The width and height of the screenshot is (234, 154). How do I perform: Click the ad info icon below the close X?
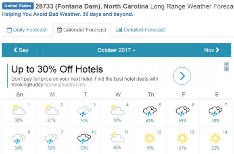click(x=226, y=69)
